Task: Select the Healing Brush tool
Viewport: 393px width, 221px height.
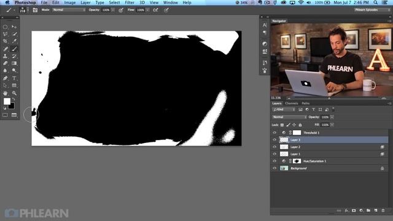Action: coord(6,49)
